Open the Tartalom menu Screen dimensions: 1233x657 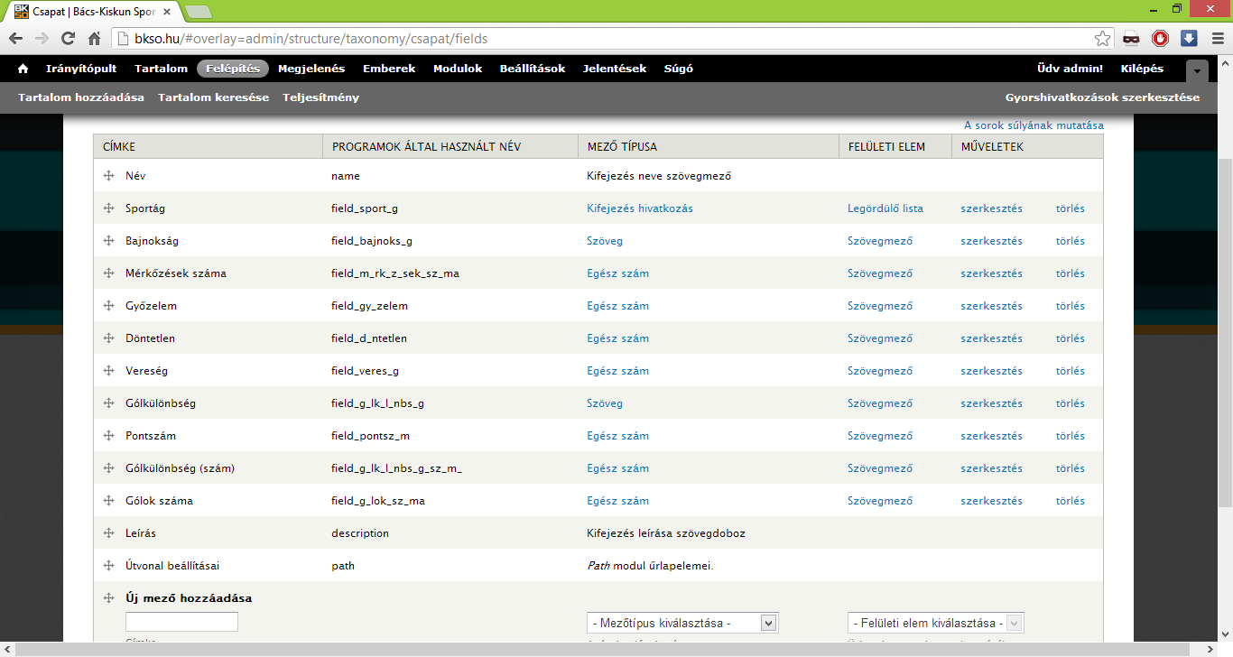pyautogui.click(x=161, y=69)
